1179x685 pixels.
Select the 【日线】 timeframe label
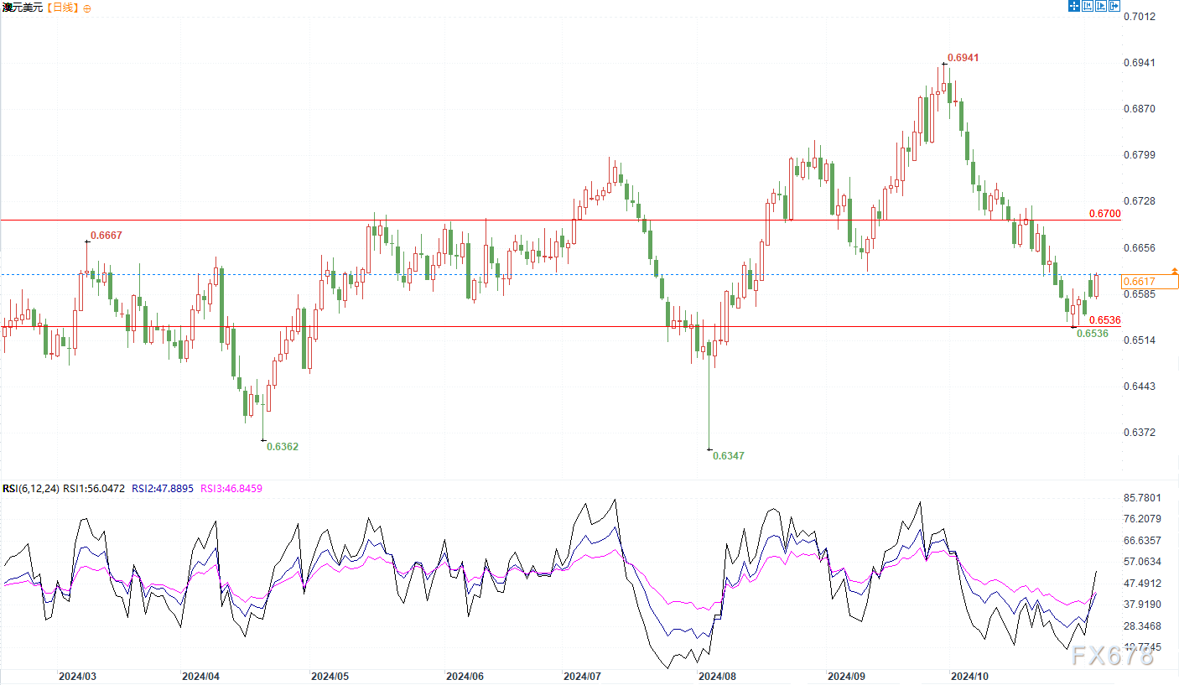point(61,8)
